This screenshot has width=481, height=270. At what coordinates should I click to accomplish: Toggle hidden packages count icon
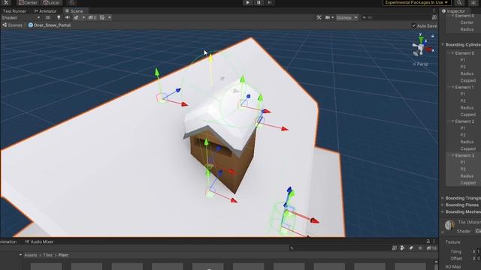[x=432, y=248]
